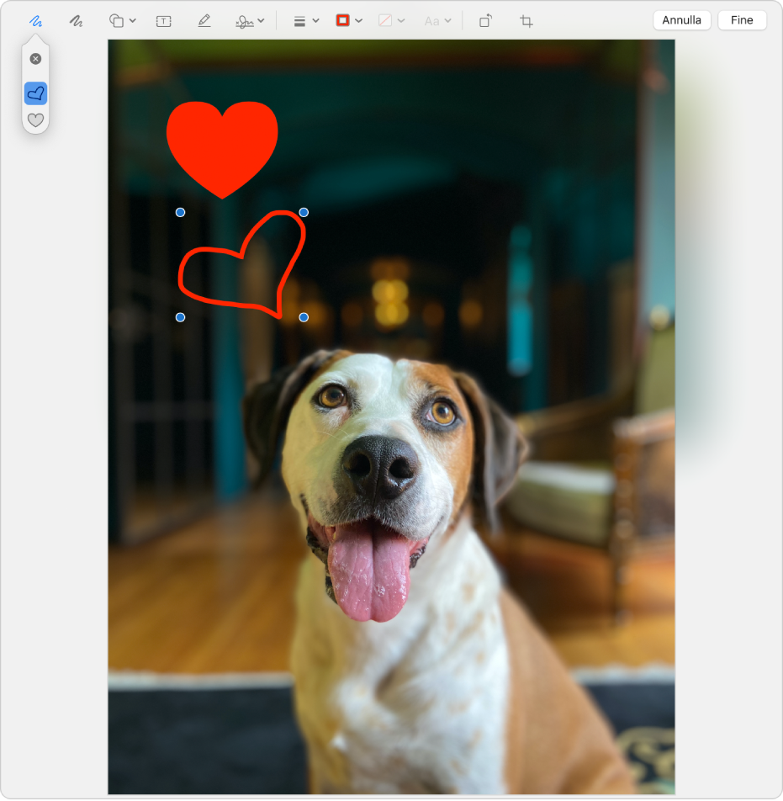783x801 pixels.
Task: Add a text box with Text tool
Action: (x=164, y=21)
